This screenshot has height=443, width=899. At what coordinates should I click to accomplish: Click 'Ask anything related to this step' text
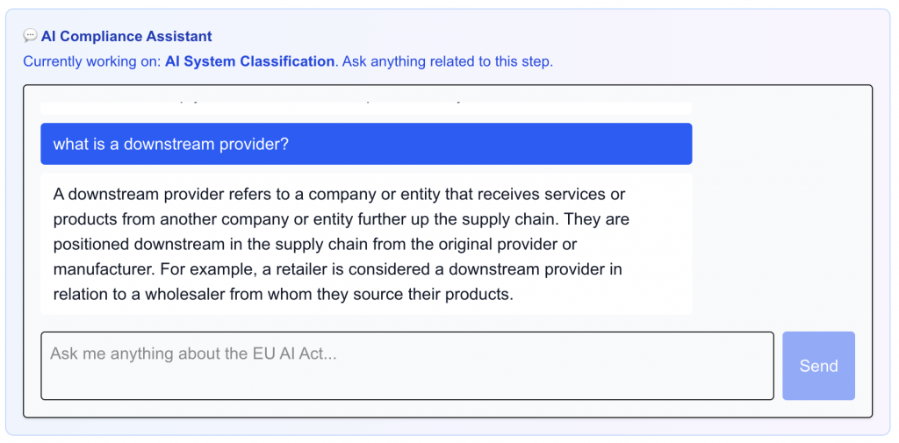coord(448,61)
